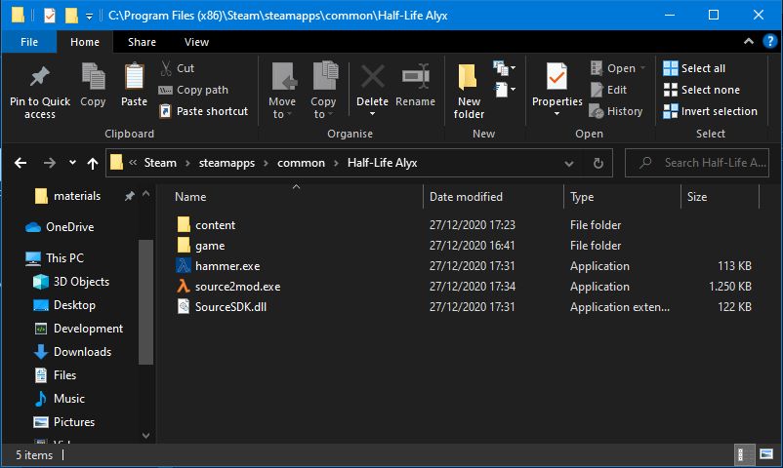783x468 pixels.
Task: Click the Rename ribbon icon
Action: (416, 76)
